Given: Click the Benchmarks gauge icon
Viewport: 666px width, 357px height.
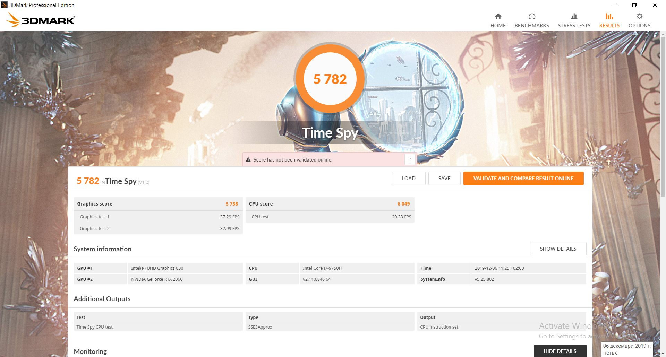Looking at the screenshot, I should click(532, 16).
